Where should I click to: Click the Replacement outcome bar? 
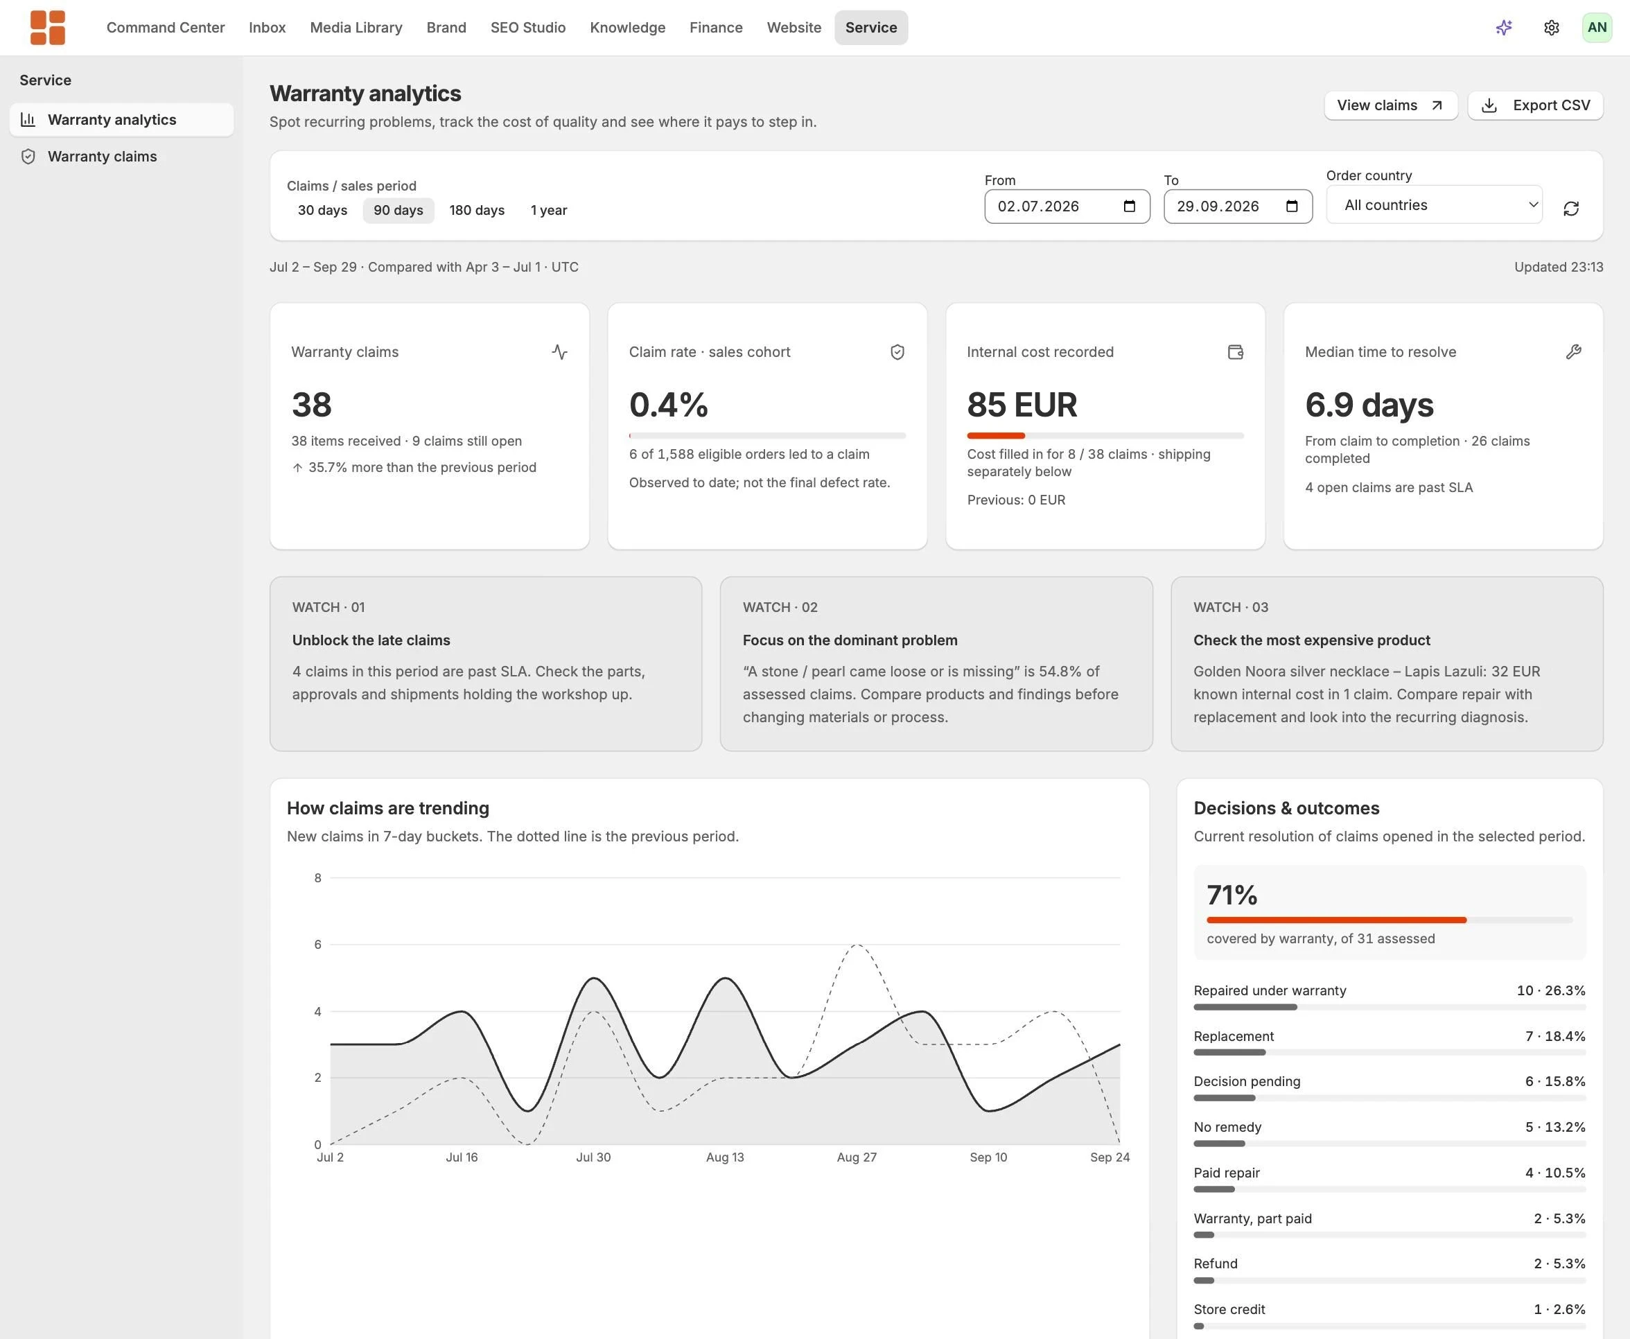(x=1390, y=1053)
